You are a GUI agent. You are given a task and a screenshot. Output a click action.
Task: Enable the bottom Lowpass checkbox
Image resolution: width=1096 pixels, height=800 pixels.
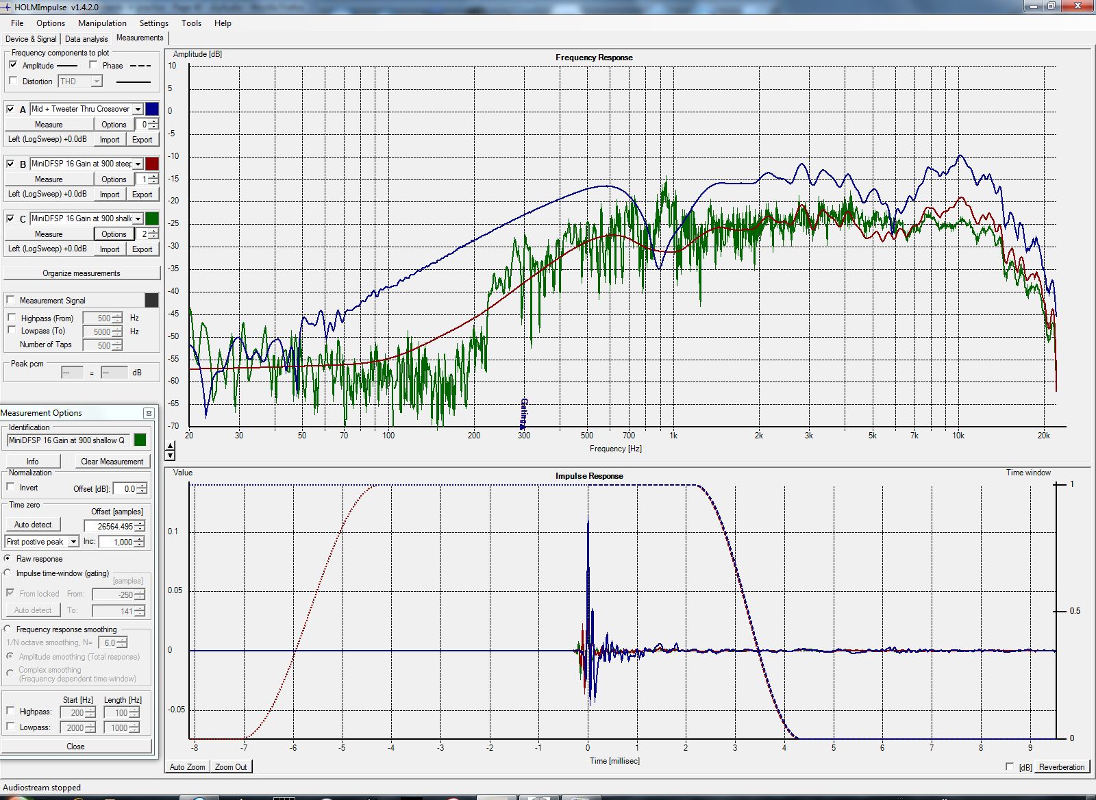click(10, 727)
